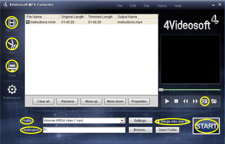Open Preferences gear icon
The image size is (225, 144).
(x=12, y=90)
